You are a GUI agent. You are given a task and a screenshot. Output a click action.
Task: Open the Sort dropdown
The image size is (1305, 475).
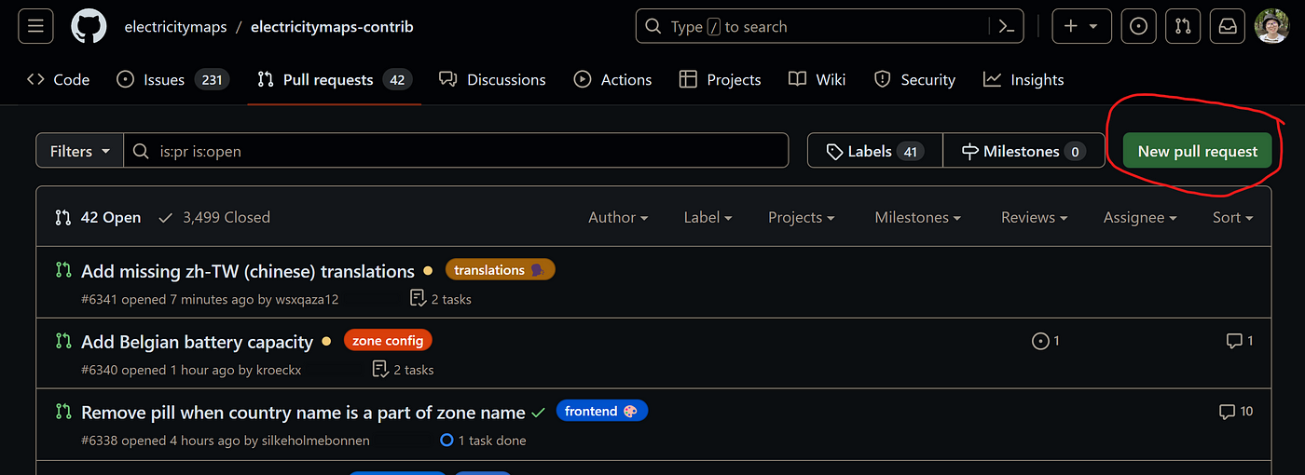pyautogui.click(x=1232, y=217)
